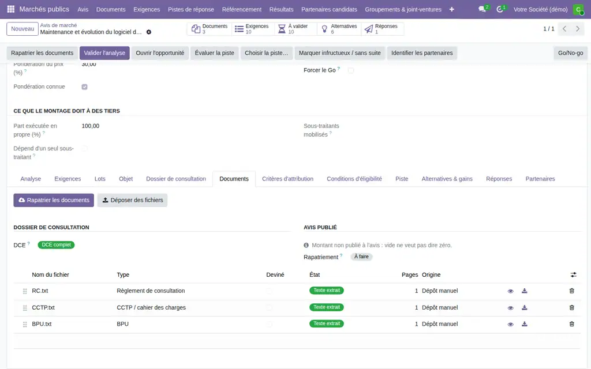Toggle the Deviné checkbox for RC.txt
The height and width of the screenshot is (369, 591).
tap(269, 291)
